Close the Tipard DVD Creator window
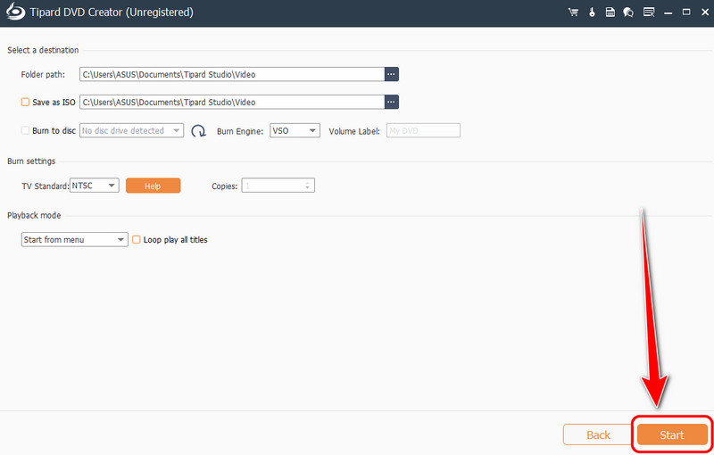Screen dimensions: 714x455 click(705, 12)
